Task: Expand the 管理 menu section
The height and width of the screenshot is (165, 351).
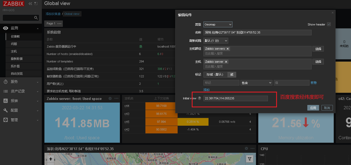Action: [38, 120]
